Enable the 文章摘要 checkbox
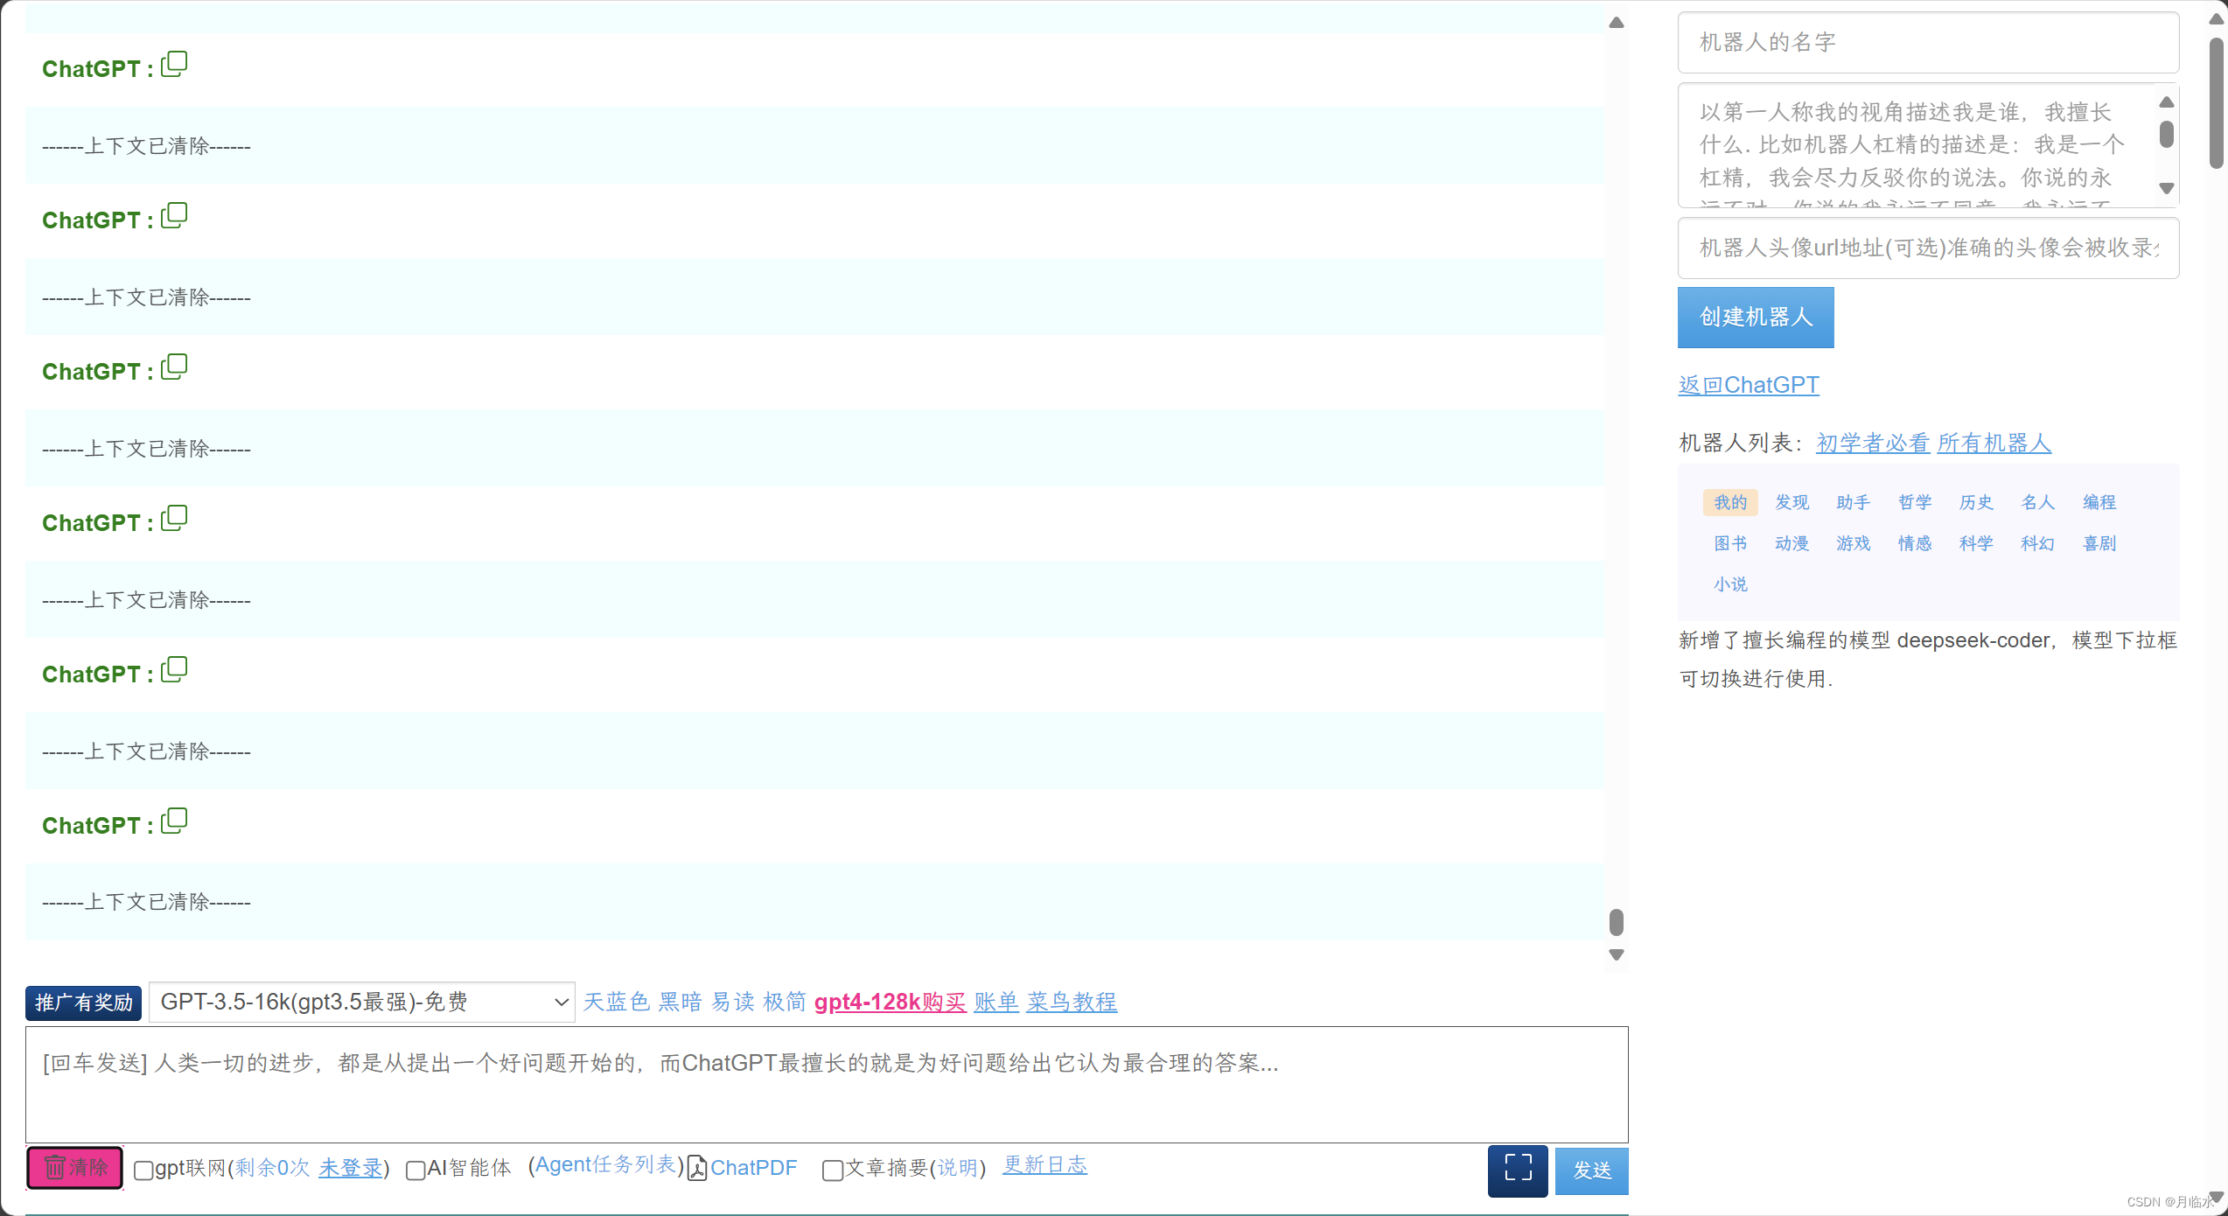The height and width of the screenshot is (1216, 2228). 832,1170
